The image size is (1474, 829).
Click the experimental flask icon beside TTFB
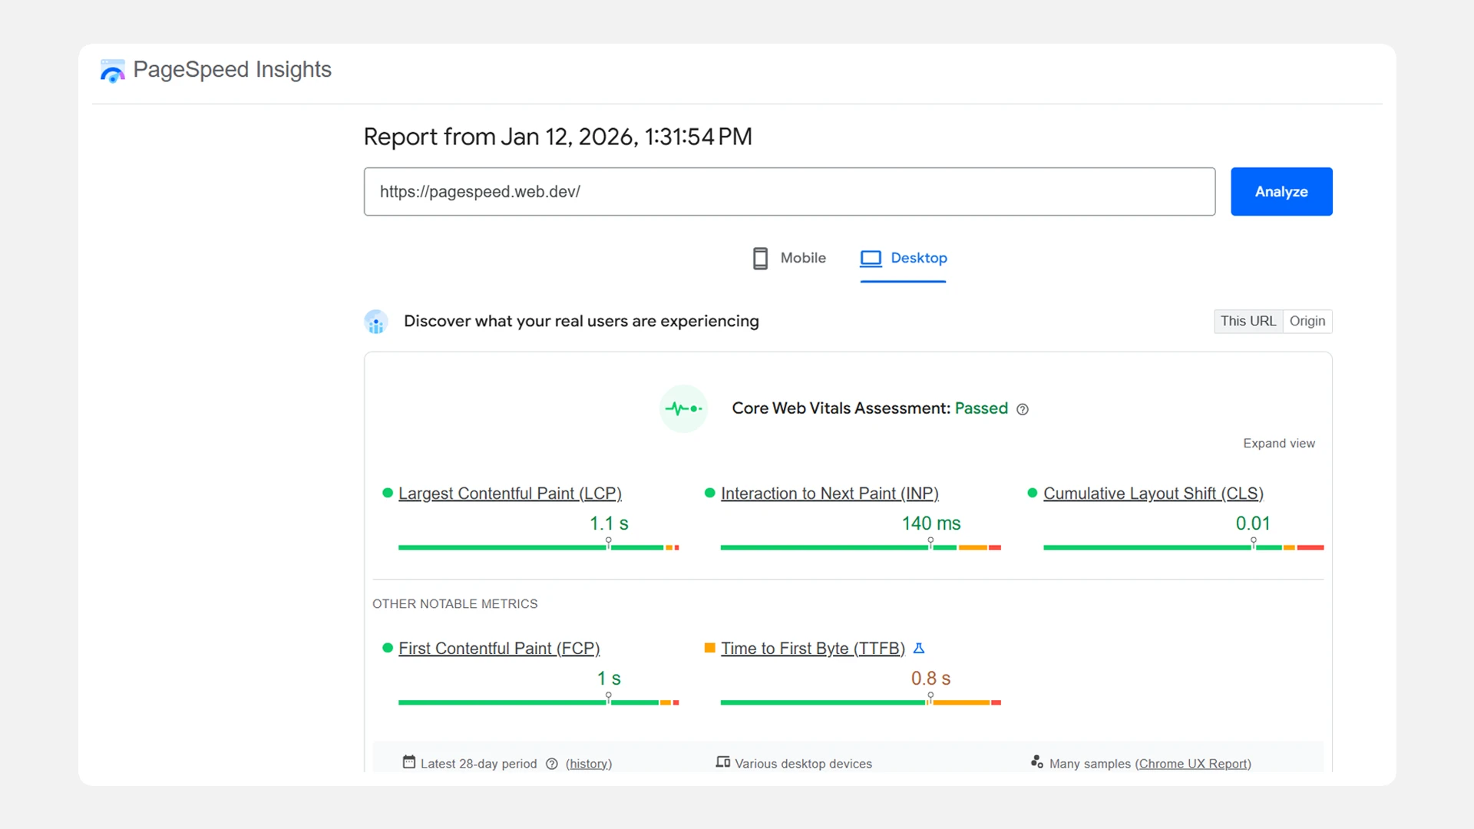click(x=919, y=649)
